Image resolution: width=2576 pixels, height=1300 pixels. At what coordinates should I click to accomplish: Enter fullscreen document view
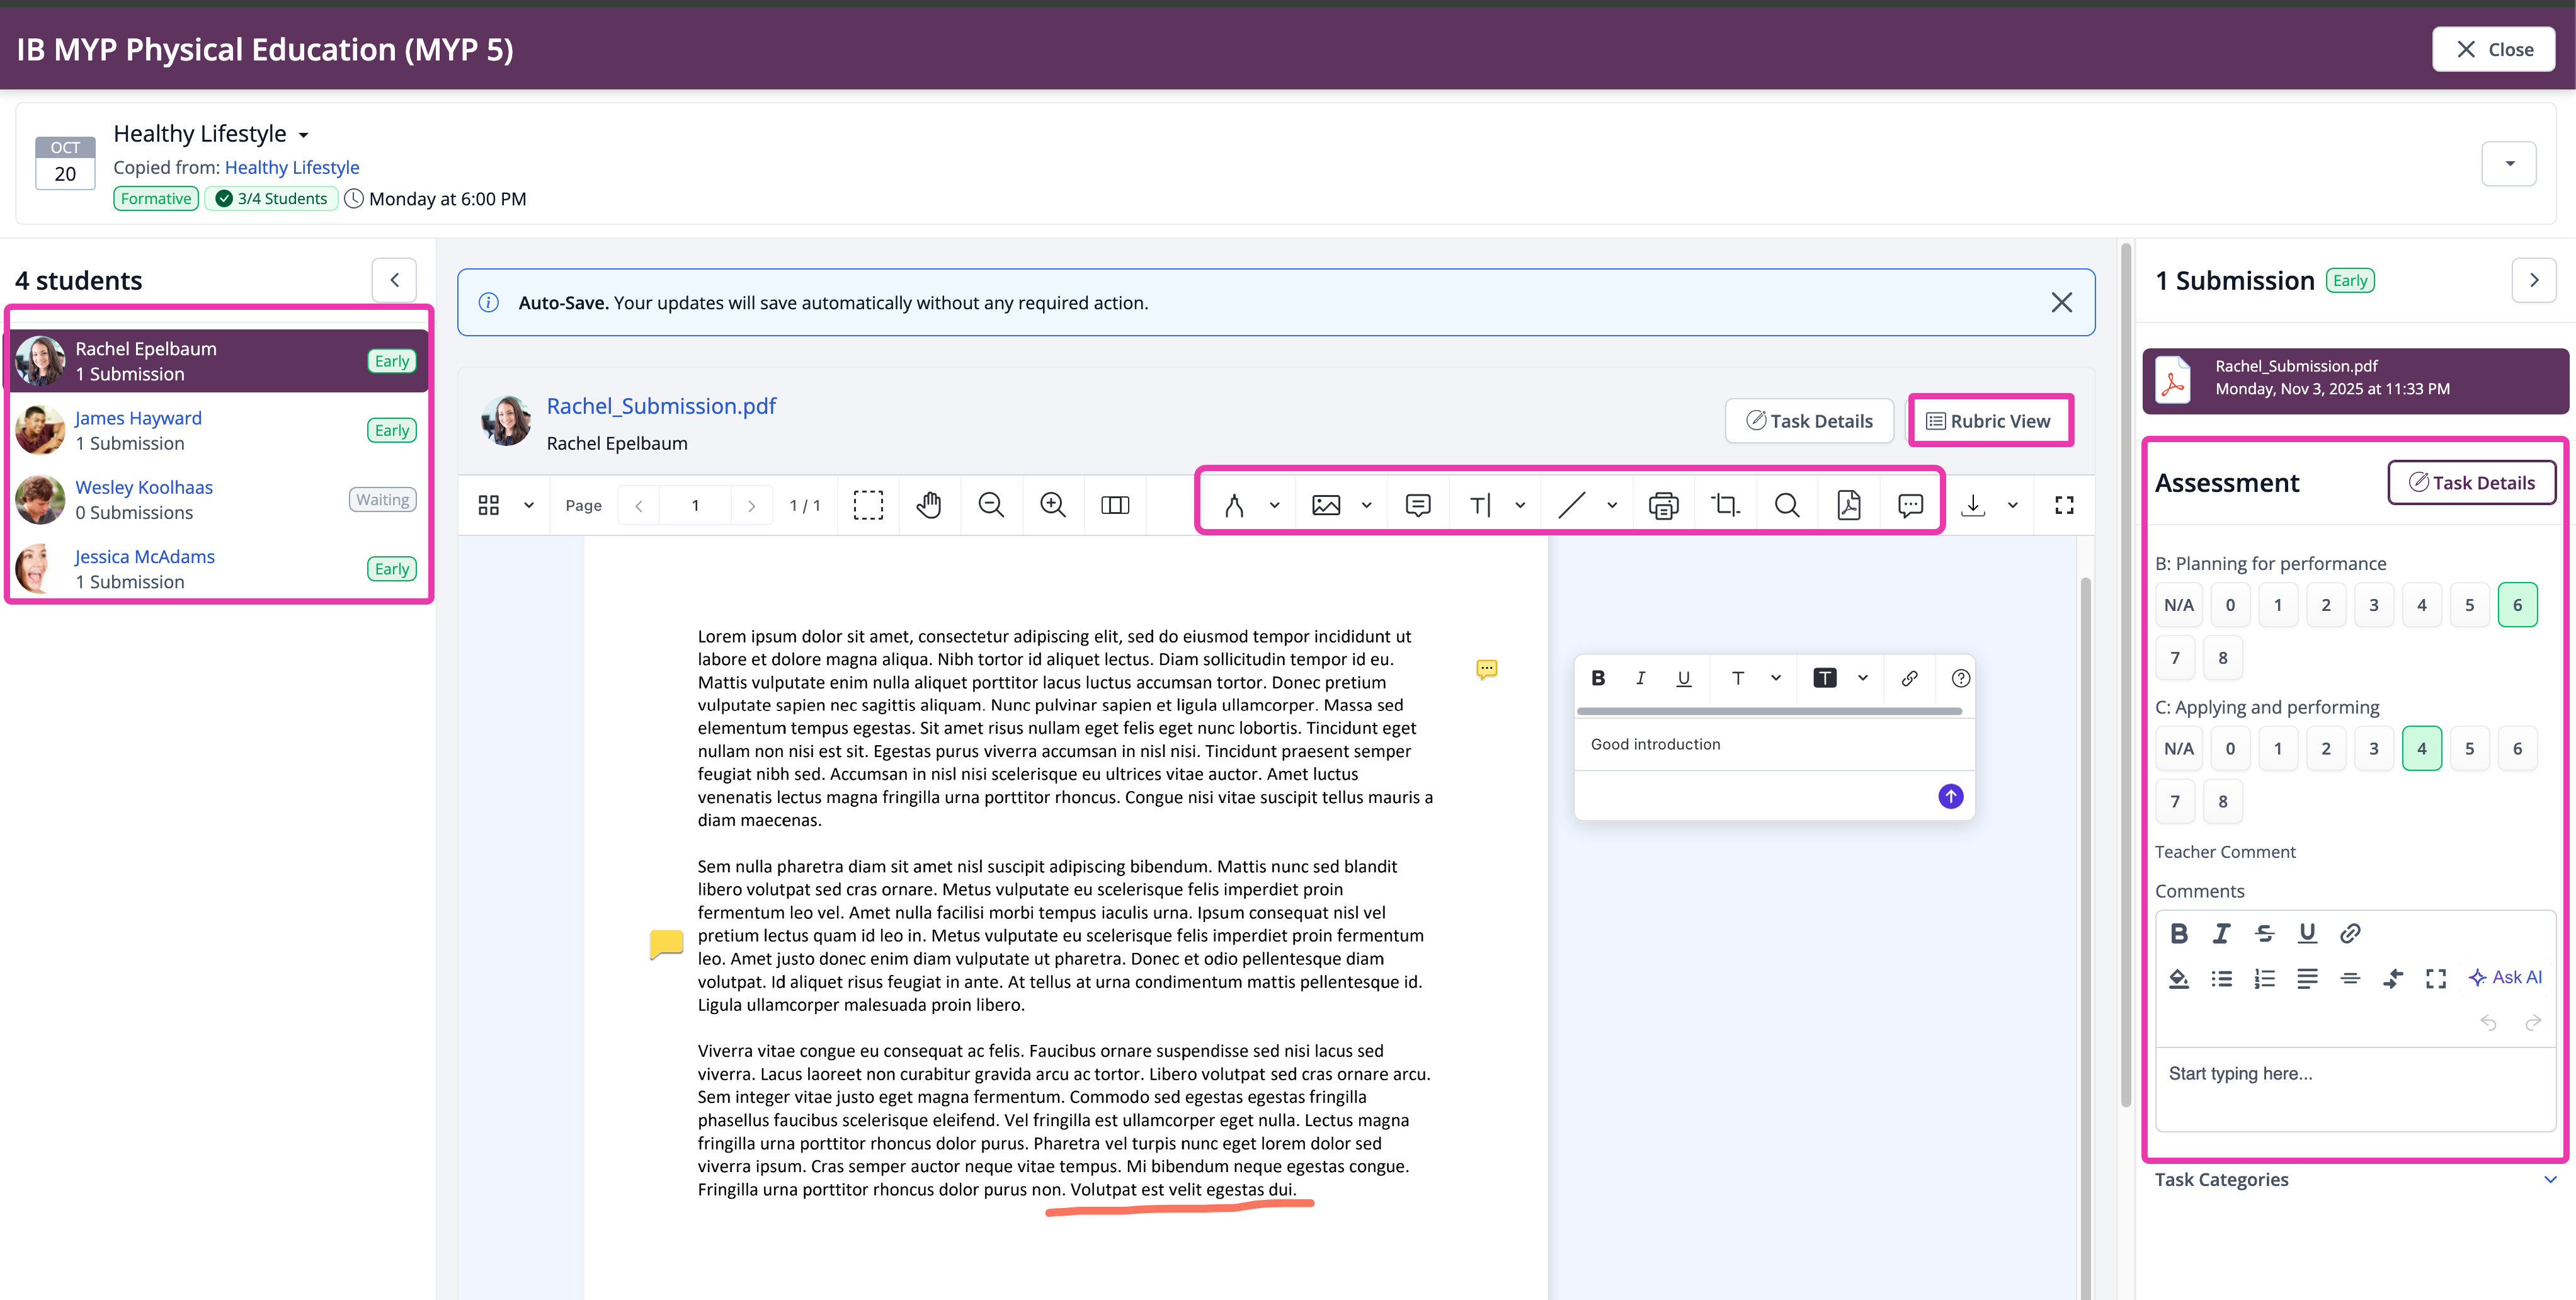(2064, 505)
